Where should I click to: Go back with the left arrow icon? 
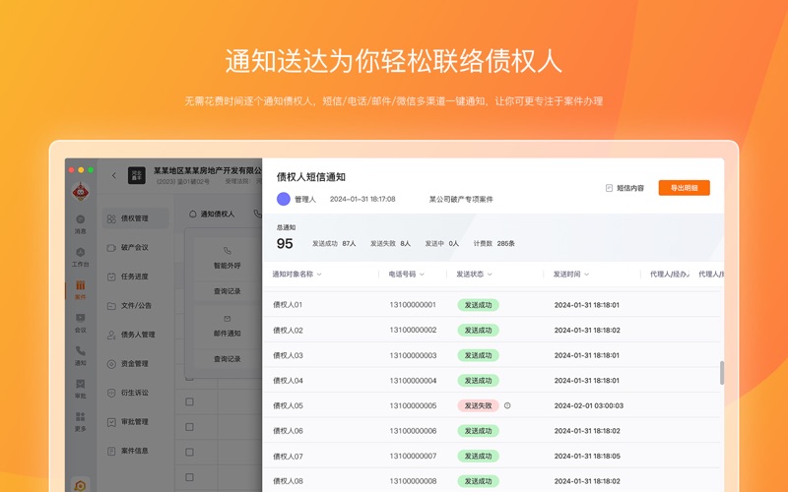click(114, 175)
